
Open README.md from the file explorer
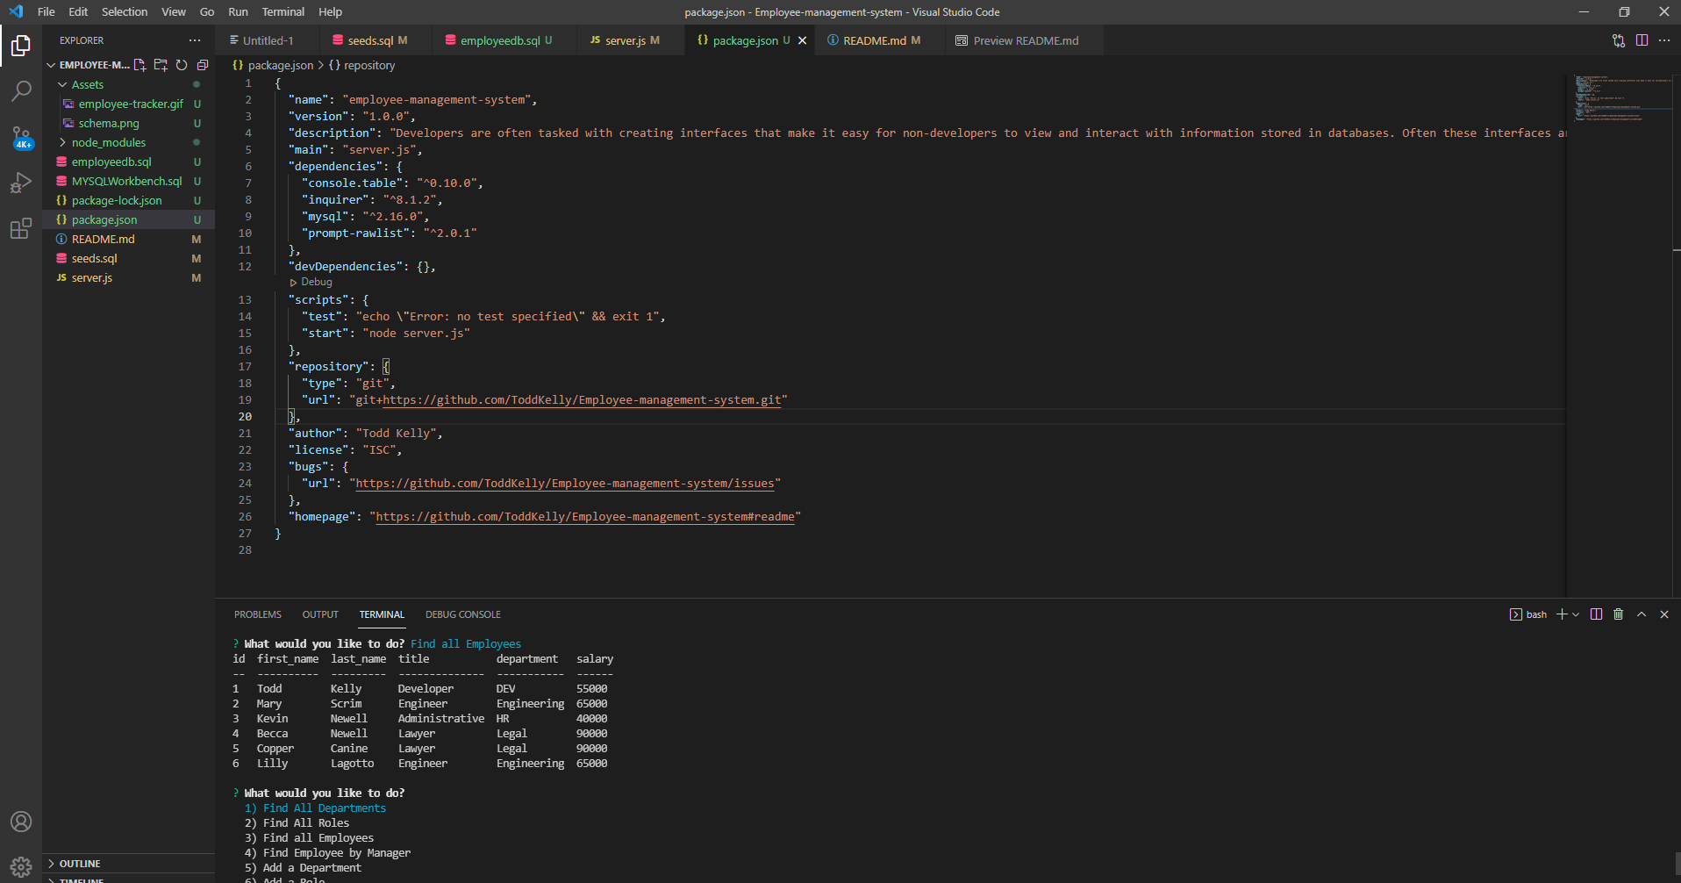103,239
